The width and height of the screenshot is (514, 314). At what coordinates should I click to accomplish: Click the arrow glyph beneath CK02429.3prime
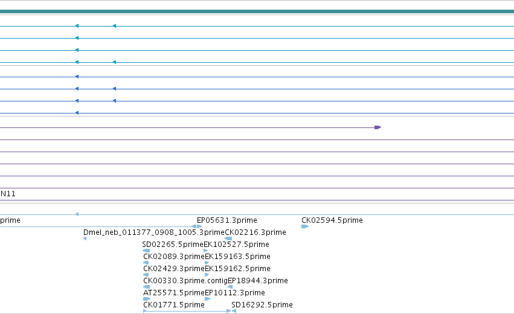[146, 275]
